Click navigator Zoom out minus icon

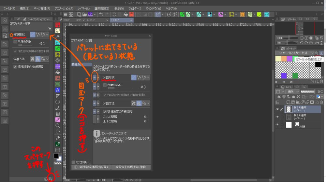(x=302, y=38)
